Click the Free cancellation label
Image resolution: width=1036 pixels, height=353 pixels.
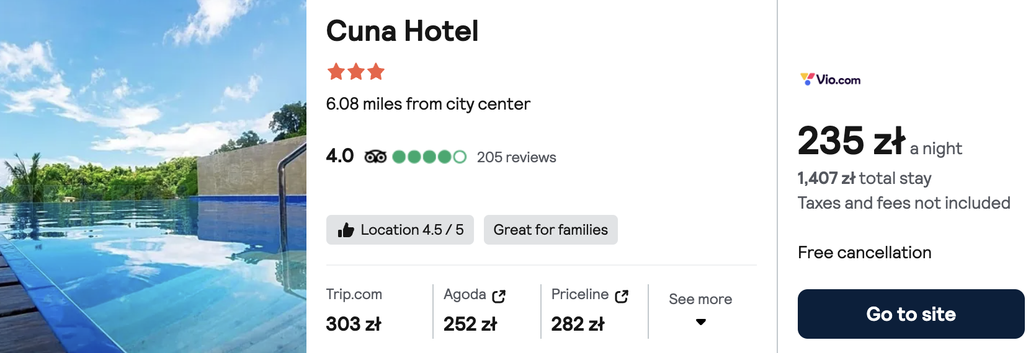tap(864, 253)
